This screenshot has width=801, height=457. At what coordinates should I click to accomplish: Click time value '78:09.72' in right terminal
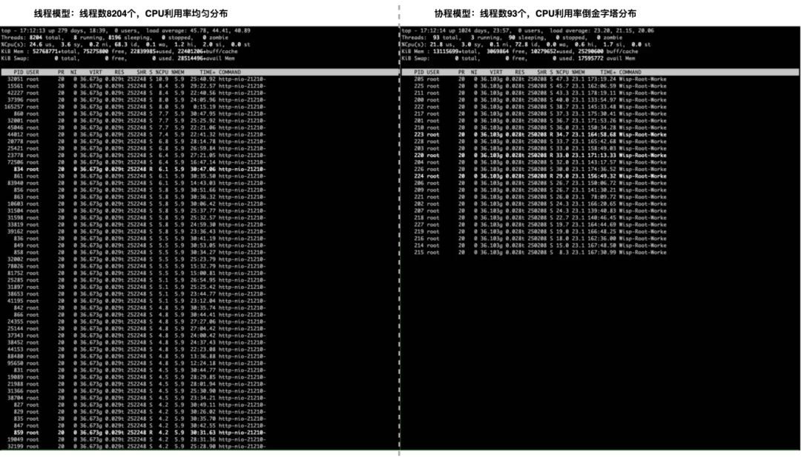click(603, 197)
